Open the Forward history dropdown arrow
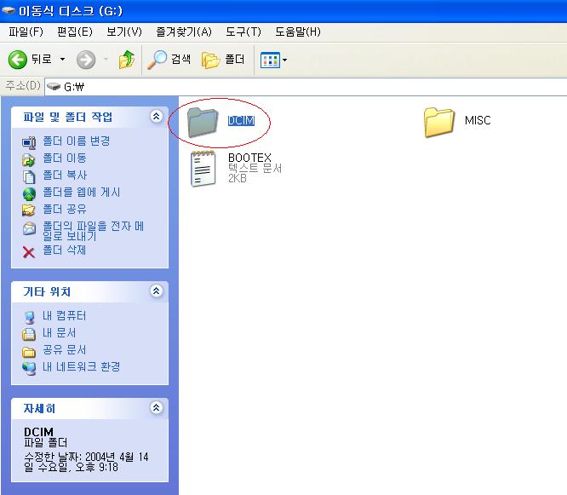Viewport: 567px width, 495px height. tap(106, 59)
